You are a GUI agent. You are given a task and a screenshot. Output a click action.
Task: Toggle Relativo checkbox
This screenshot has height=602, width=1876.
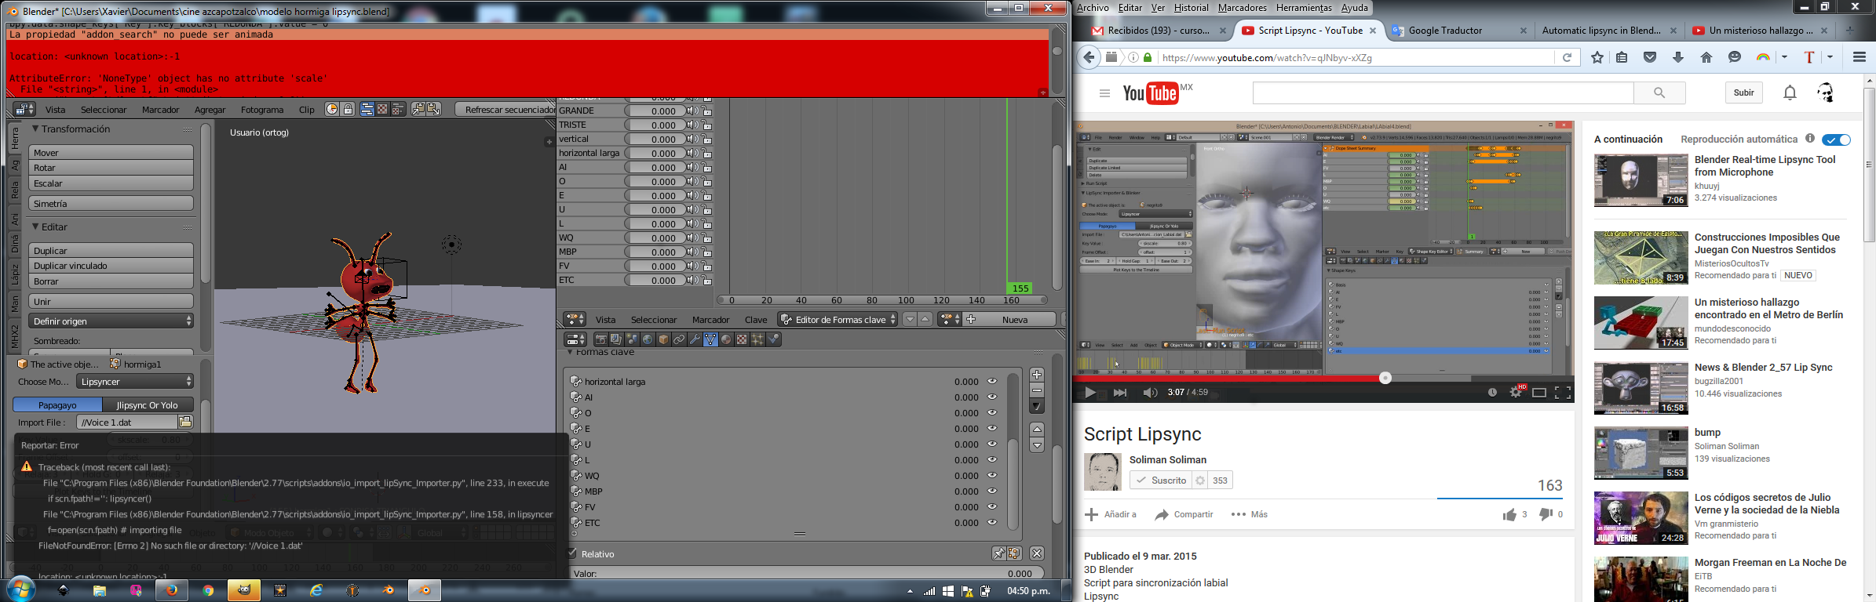coord(572,553)
